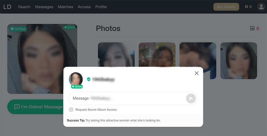267x136 pixels.
Task: Open the user account avatar icon
Action: tap(261, 7)
